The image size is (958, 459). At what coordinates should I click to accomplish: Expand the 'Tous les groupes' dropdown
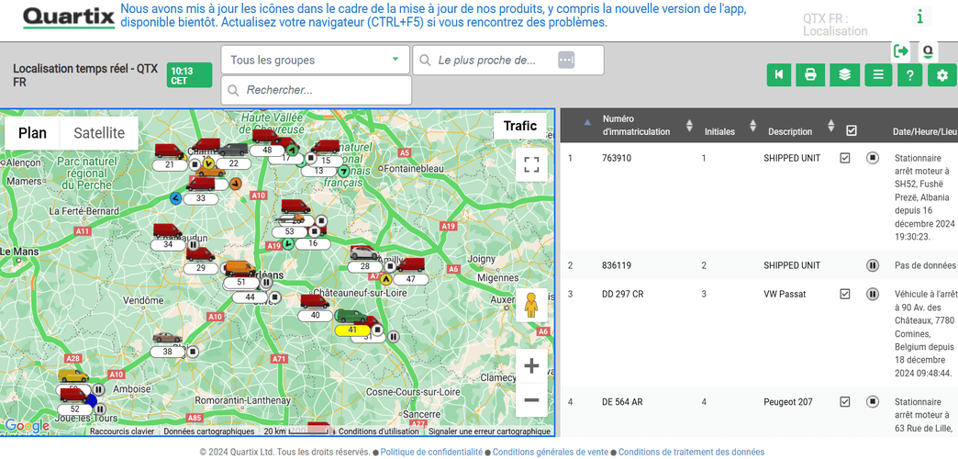315,60
